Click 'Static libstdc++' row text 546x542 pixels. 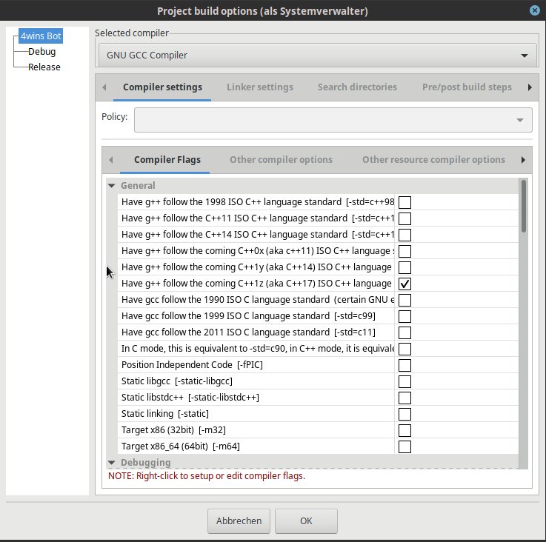click(190, 398)
